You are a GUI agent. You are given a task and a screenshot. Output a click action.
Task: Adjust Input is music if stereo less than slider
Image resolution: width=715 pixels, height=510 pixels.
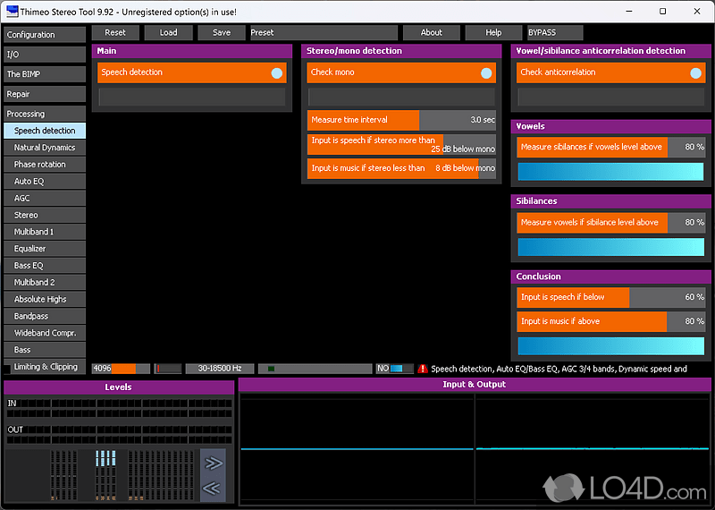coord(401,168)
